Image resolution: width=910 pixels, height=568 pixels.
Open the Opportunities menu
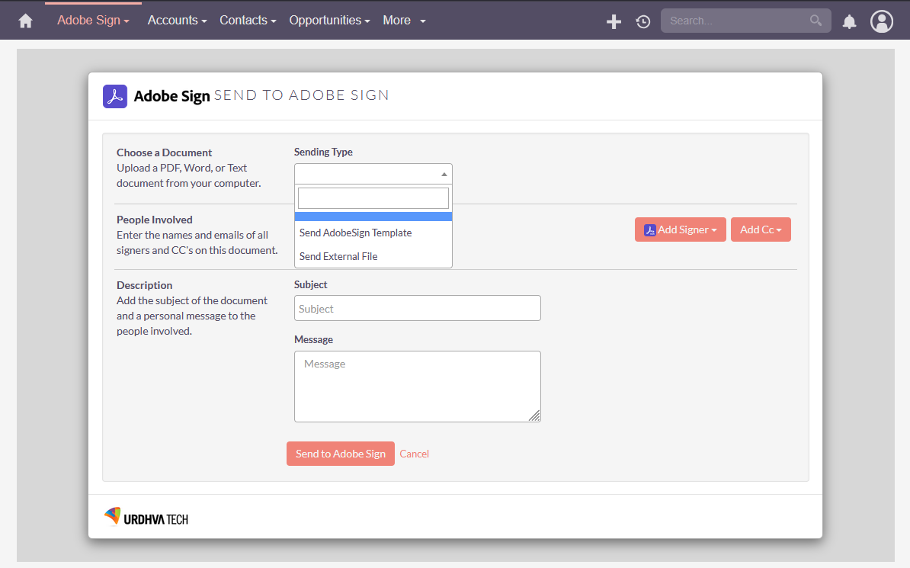coord(329,20)
